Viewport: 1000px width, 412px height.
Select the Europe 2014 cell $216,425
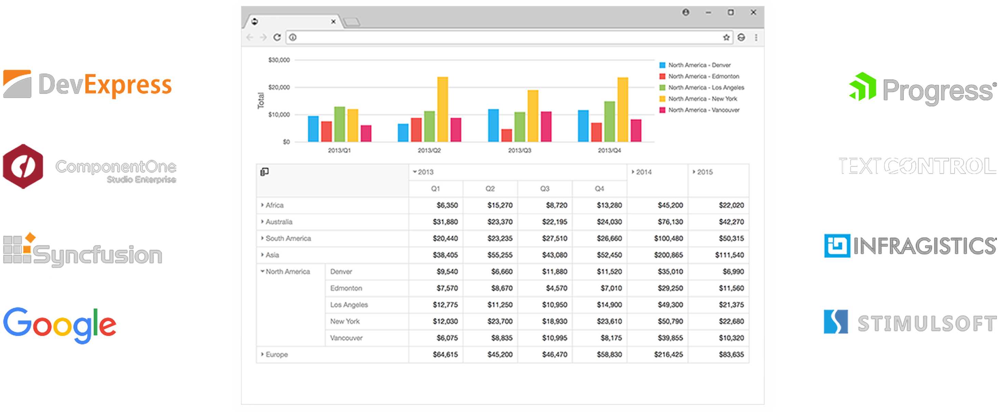tap(658, 354)
